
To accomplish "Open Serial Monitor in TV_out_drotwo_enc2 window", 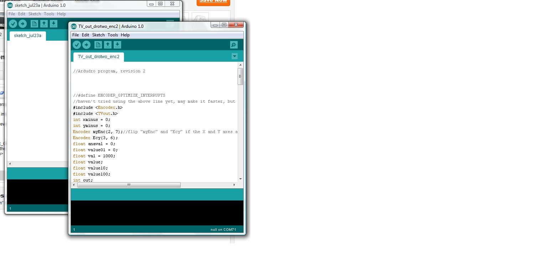I will (x=234, y=45).
